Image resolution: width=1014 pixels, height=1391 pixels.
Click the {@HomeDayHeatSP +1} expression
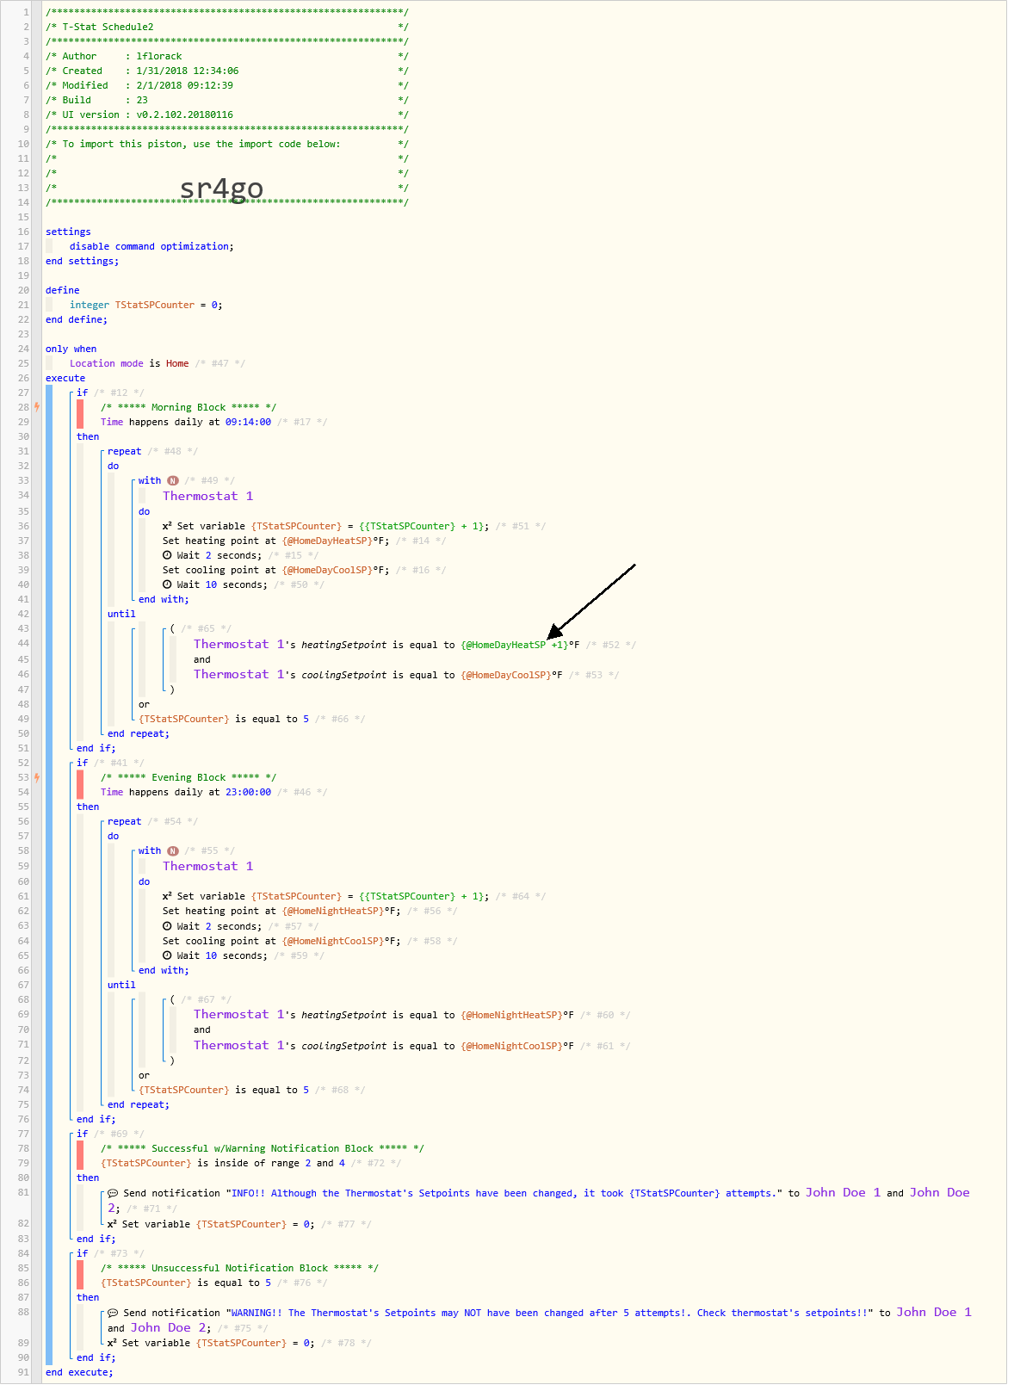[x=515, y=645]
